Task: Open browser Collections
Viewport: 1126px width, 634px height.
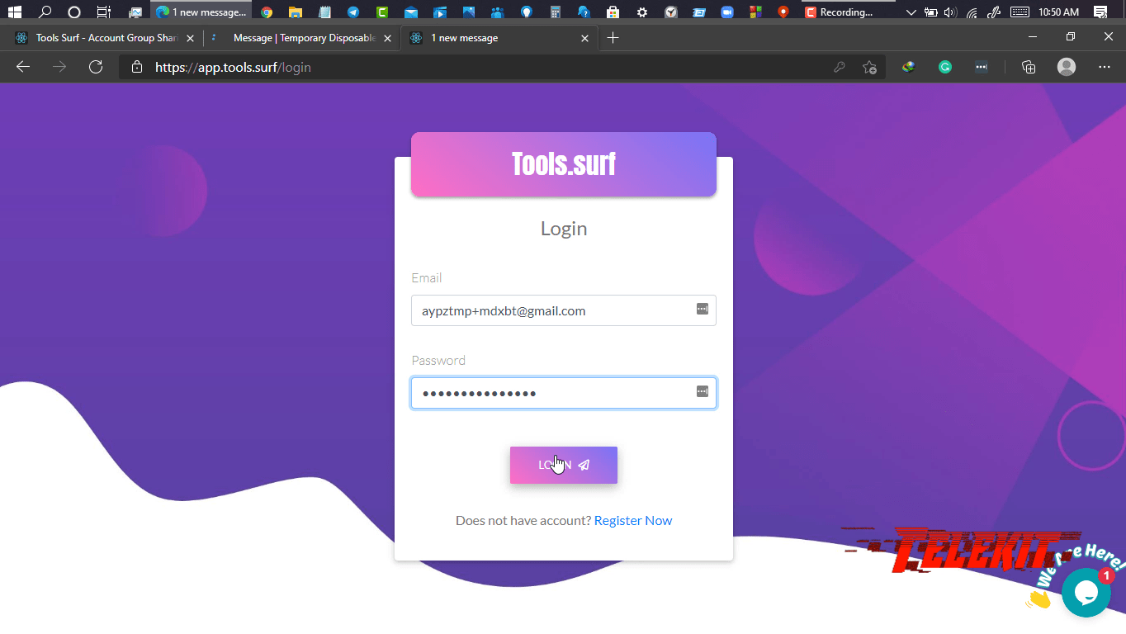Action: [1029, 68]
